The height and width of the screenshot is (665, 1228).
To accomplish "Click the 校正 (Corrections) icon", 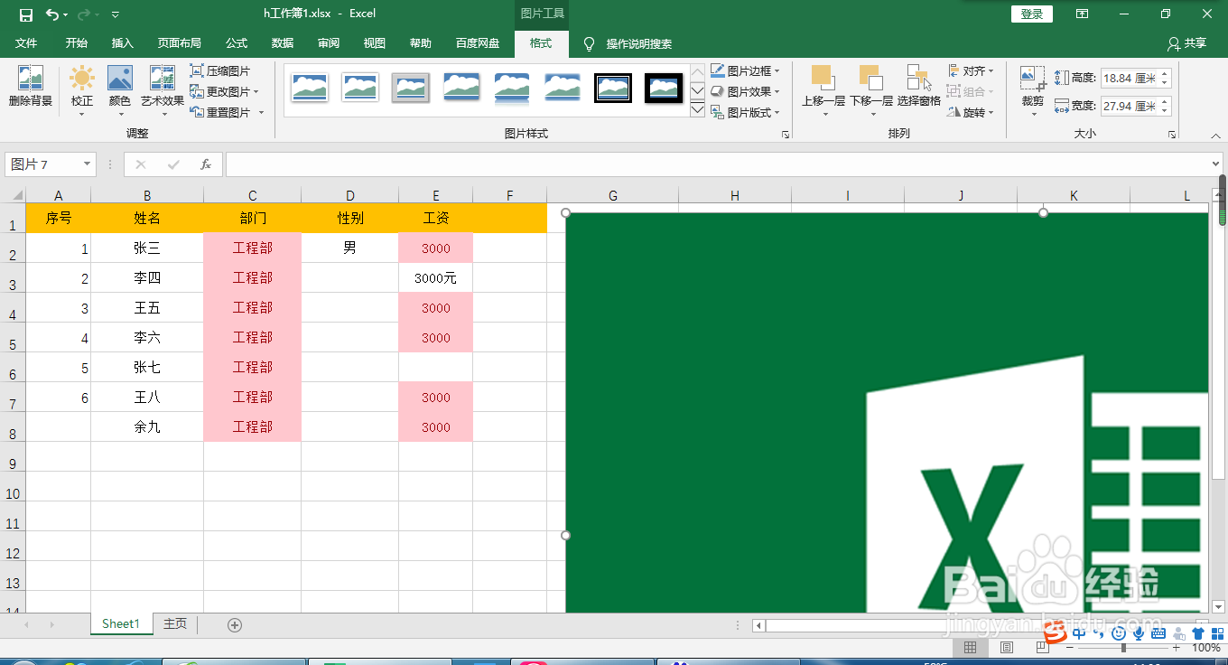I will pyautogui.click(x=81, y=89).
